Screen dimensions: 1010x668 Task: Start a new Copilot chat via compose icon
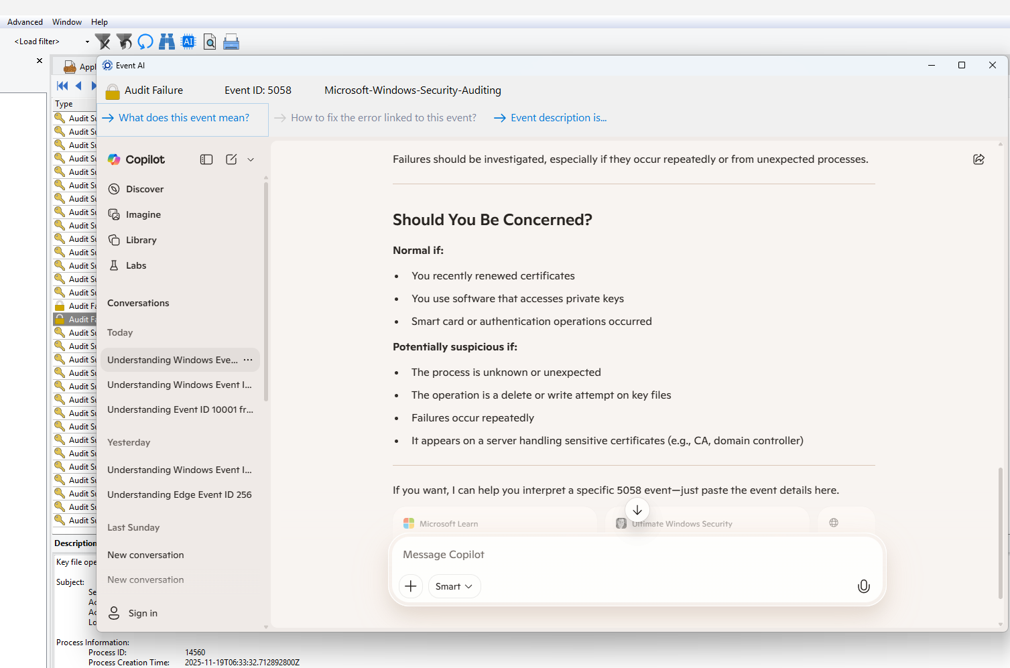231,159
